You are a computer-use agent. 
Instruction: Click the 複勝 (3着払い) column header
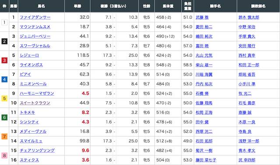click(114, 6)
